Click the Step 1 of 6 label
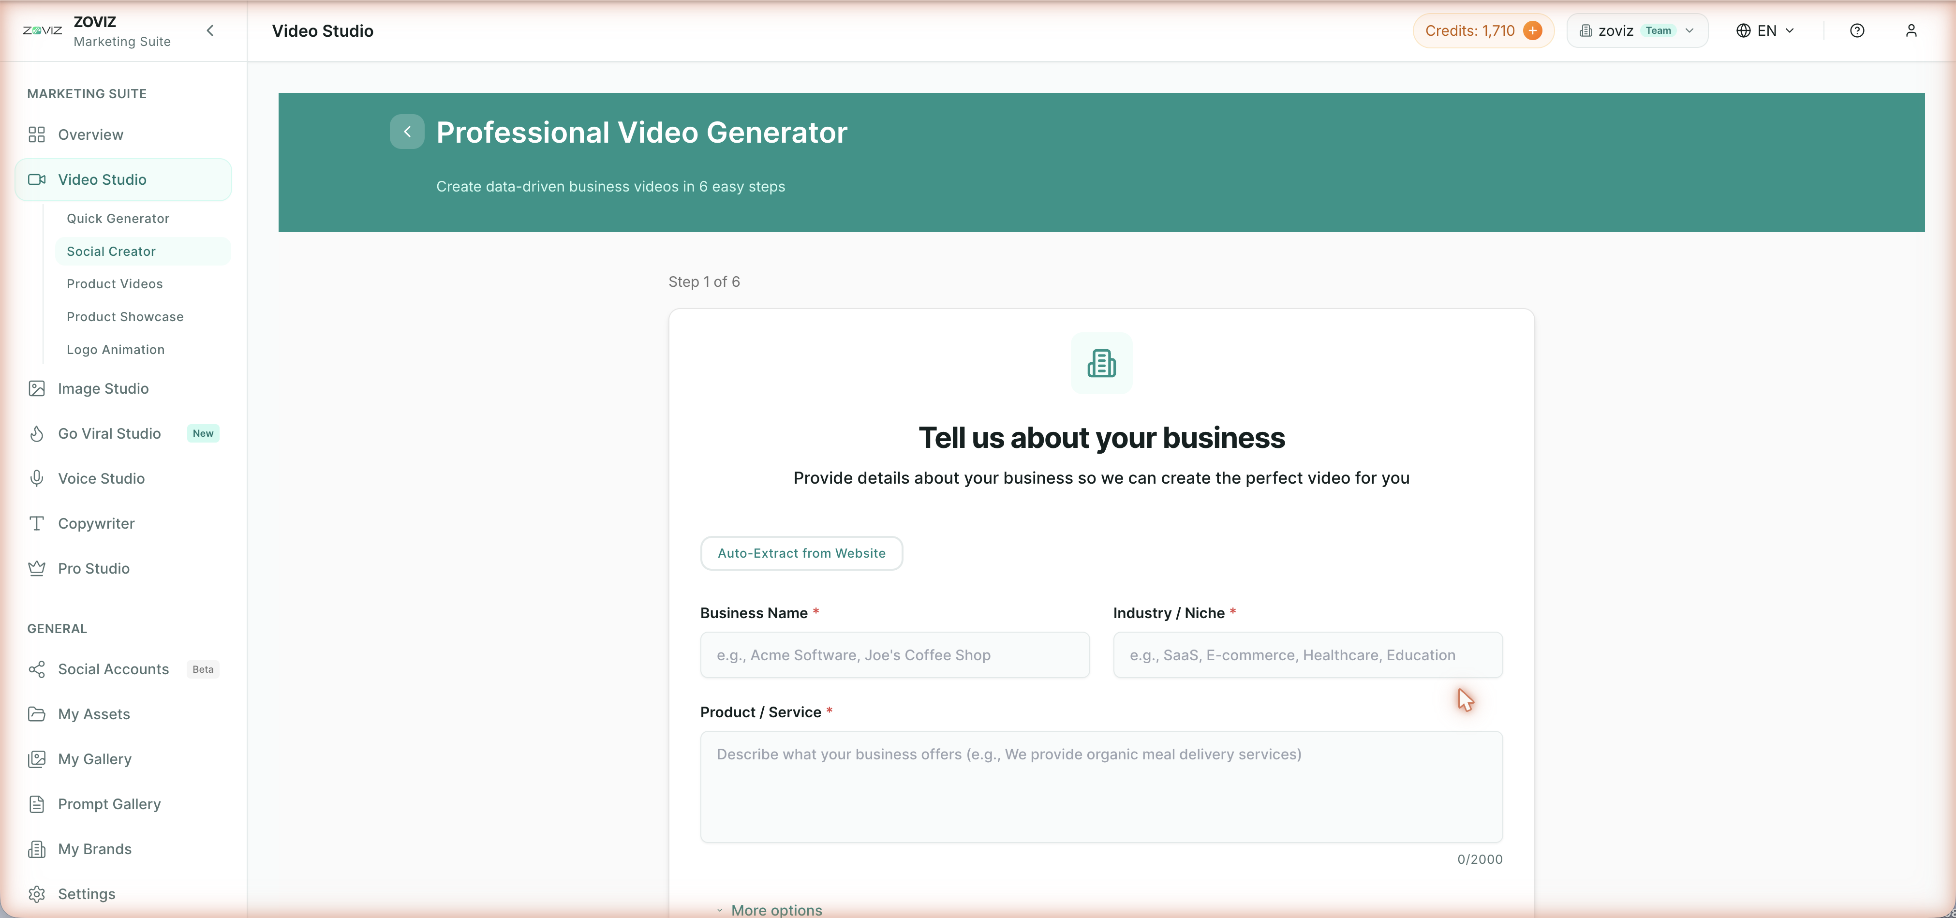 (x=704, y=281)
